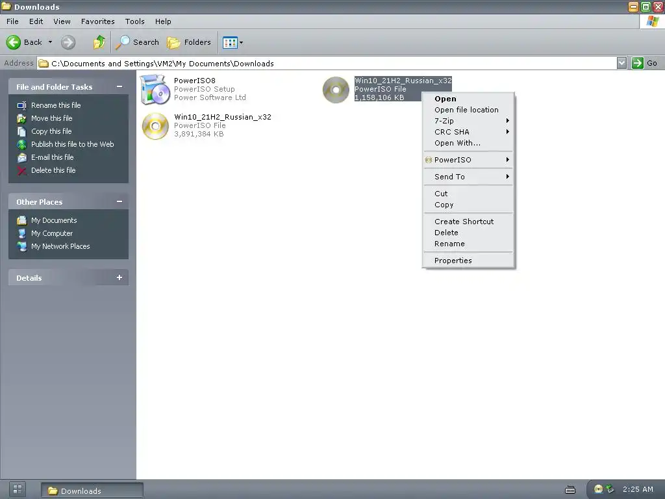Viewport: 665px width, 499px height.
Task: Open the Search pane
Action: click(138, 42)
